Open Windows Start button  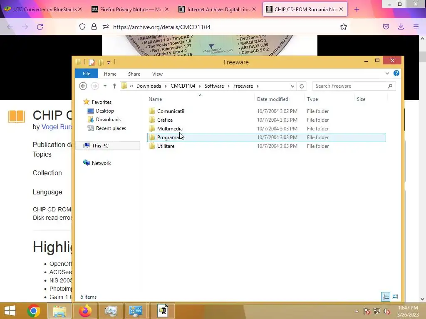pos(10,311)
